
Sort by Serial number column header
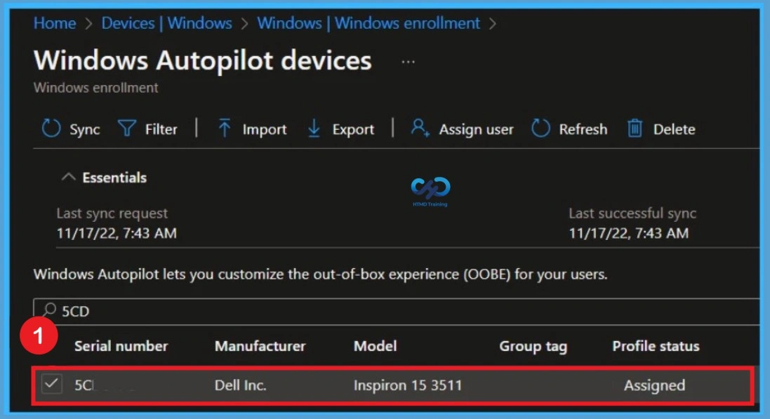pyautogui.click(x=121, y=346)
